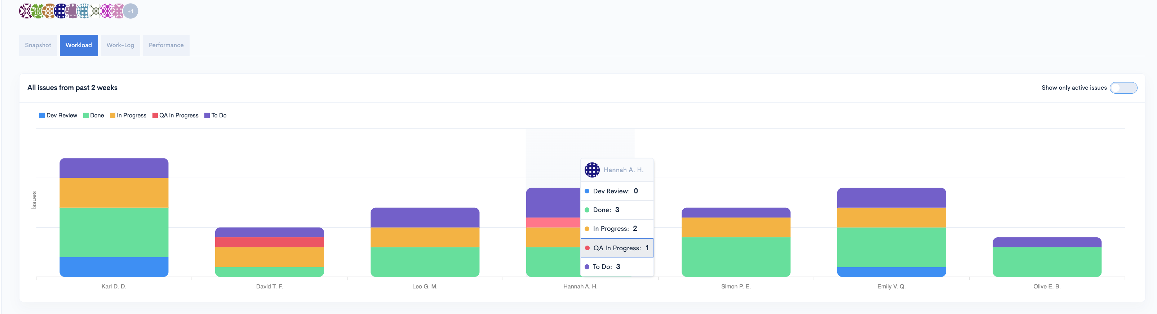Click the light pink patterned team avatar

[x=119, y=11]
